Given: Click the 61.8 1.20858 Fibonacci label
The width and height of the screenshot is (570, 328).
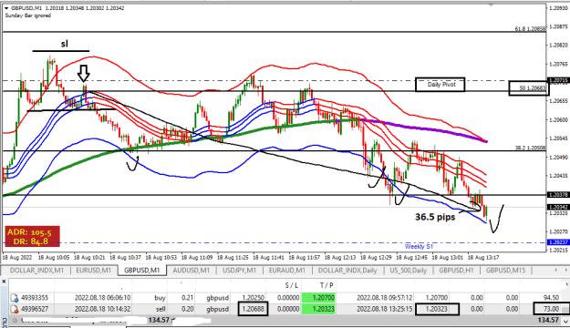Looking at the screenshot, I should (531, 28).
